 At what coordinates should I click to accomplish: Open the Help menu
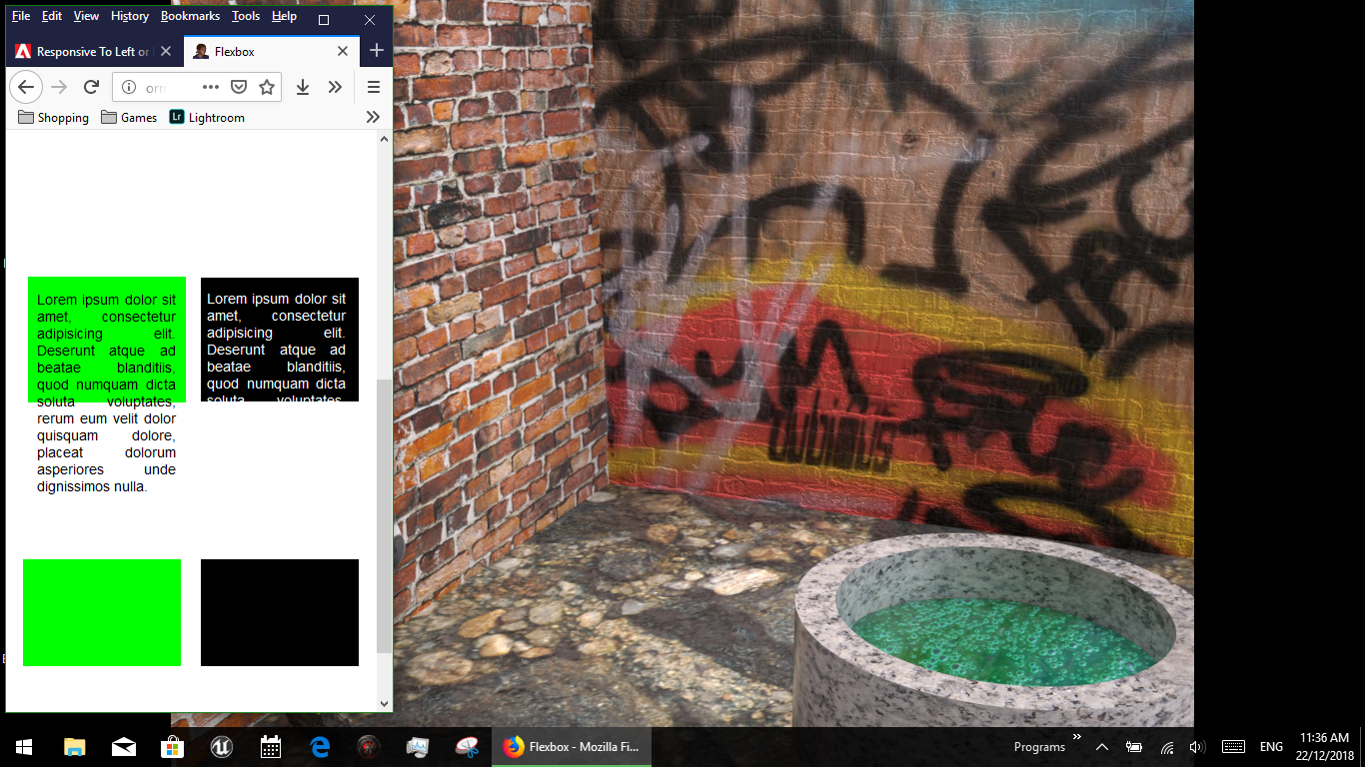tap(284, 16)
